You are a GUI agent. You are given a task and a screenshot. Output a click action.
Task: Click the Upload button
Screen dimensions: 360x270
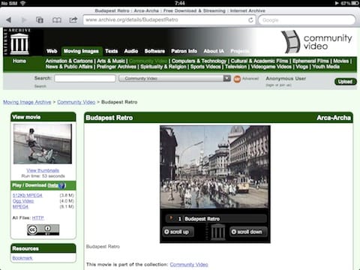click(345, 82)
